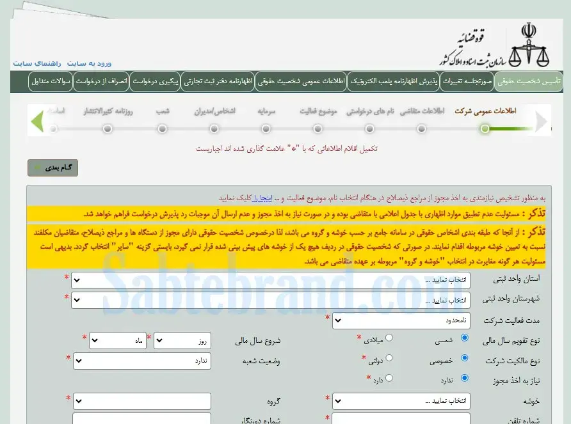Image resolution: width=571 pixels, height=424 pixels.
Task: Click the step circle under اشخاص/مدیران
Action: pos(214,129)
